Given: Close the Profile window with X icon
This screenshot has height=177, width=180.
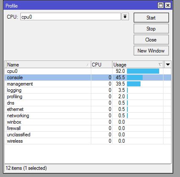Looking at the screenshot, I should click(168, 6).
